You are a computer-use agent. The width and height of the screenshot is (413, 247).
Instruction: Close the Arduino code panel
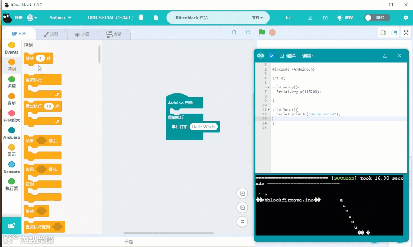click(400, 56)
